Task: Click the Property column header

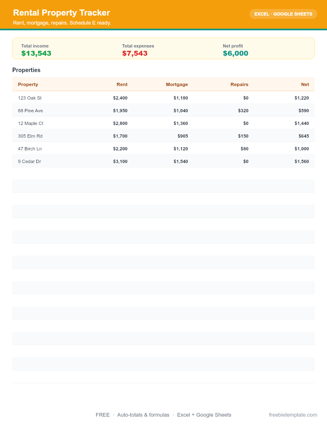Action: click(28, 84)
